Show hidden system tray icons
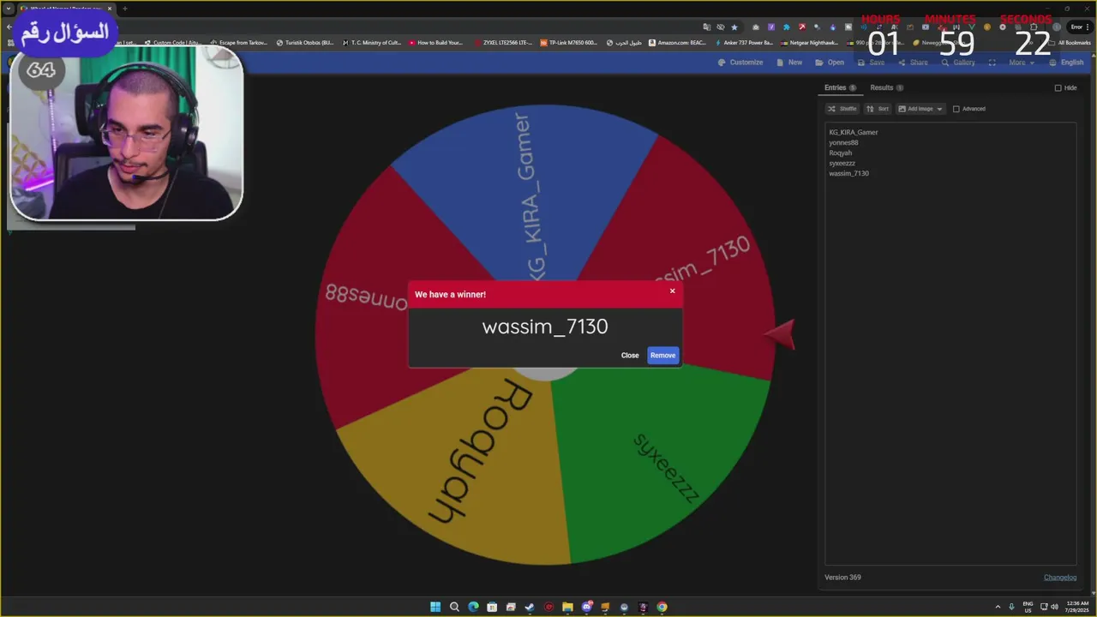The width and height of the screenshot is (1097, 617). tap(998, 607)
